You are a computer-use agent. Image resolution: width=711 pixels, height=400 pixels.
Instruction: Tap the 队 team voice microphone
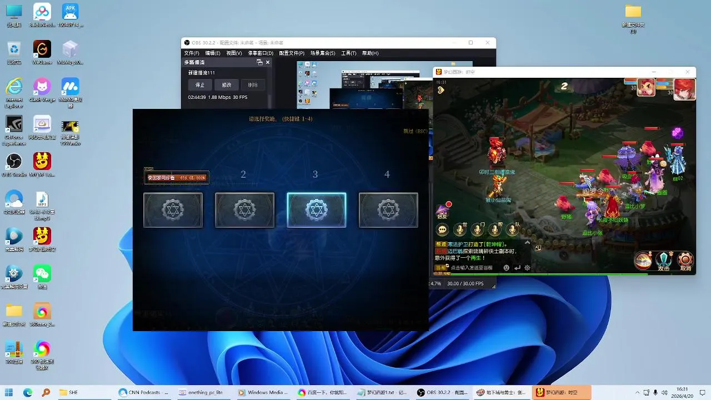(513, 229)
